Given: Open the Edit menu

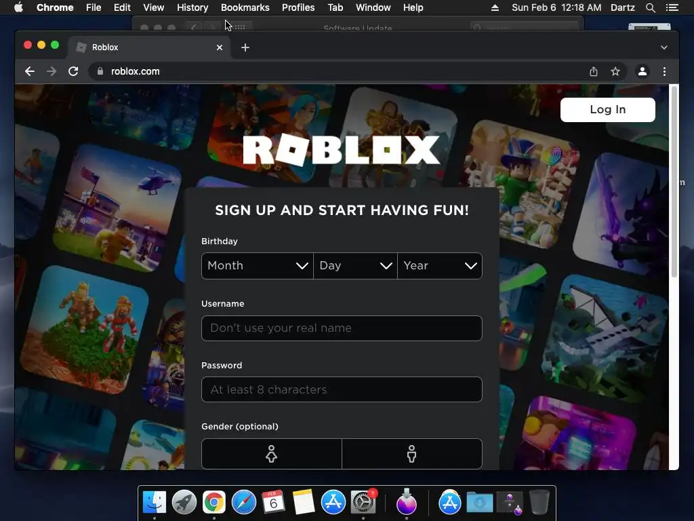Looking at the screenshot, I should 122,7.
